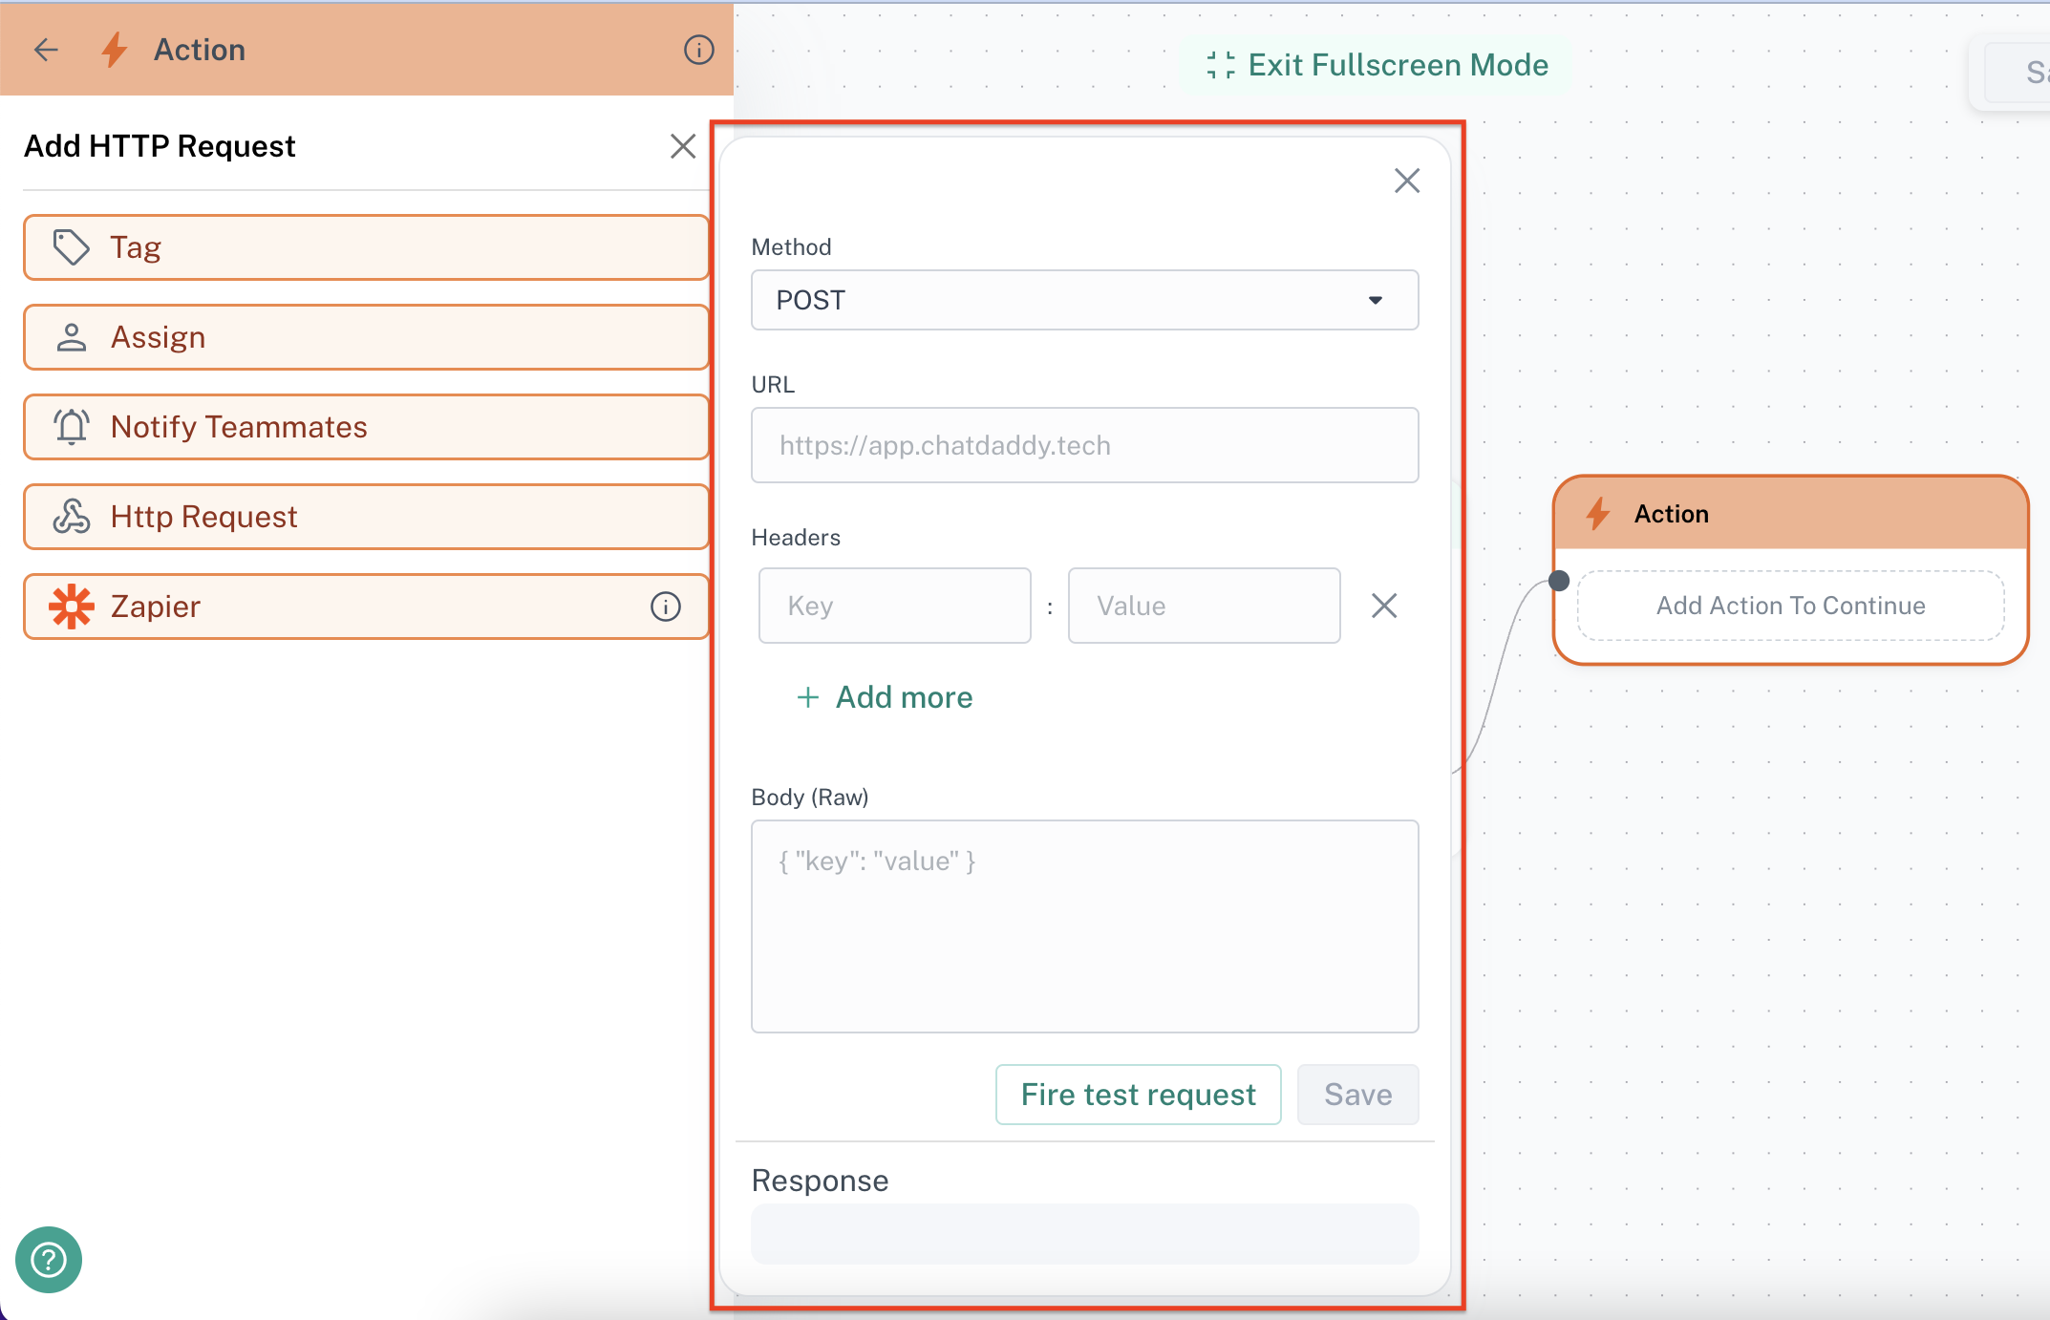The width and height of the screenshot is (2050, 1320).
Task: Remove the header key-value row
Action: (x=1383, y=606)
